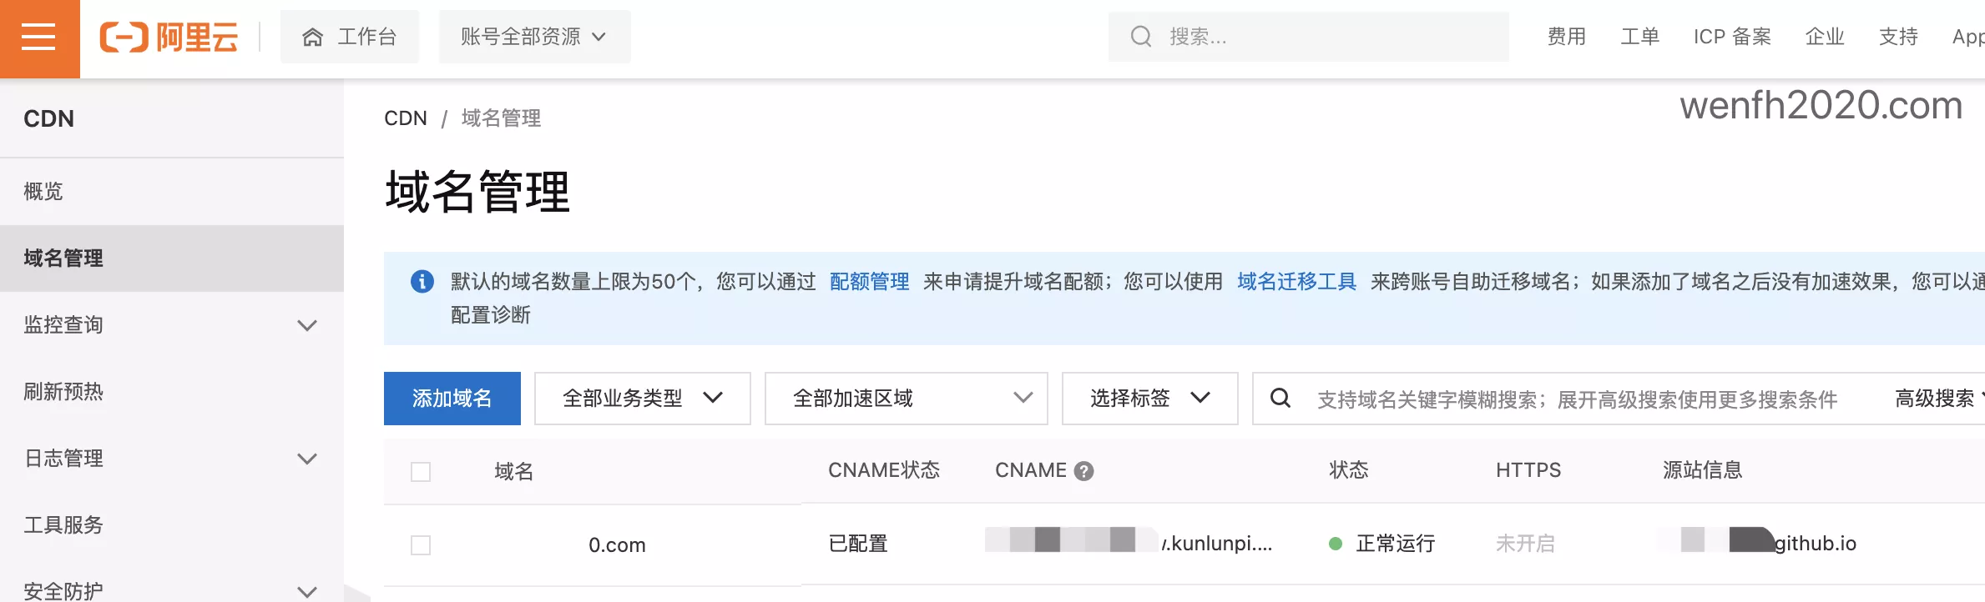The height and width of the screenshot is (602, 1985).
Task: Open the 全部加速区域 dropdown
Action: 906,399
